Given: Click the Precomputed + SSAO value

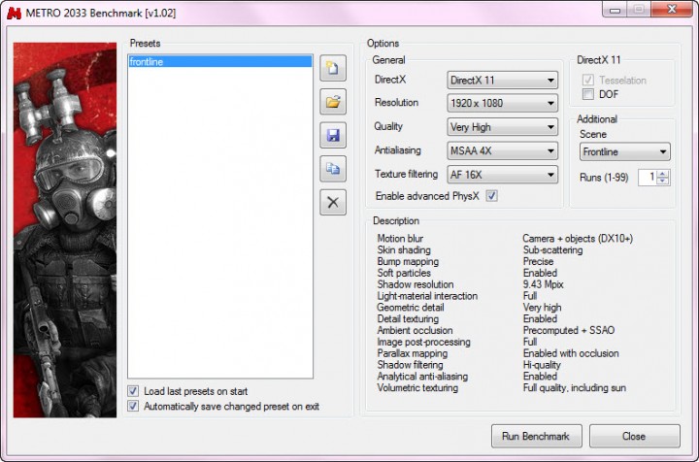Looking at the screenshot, I should [x=569, y=330].
